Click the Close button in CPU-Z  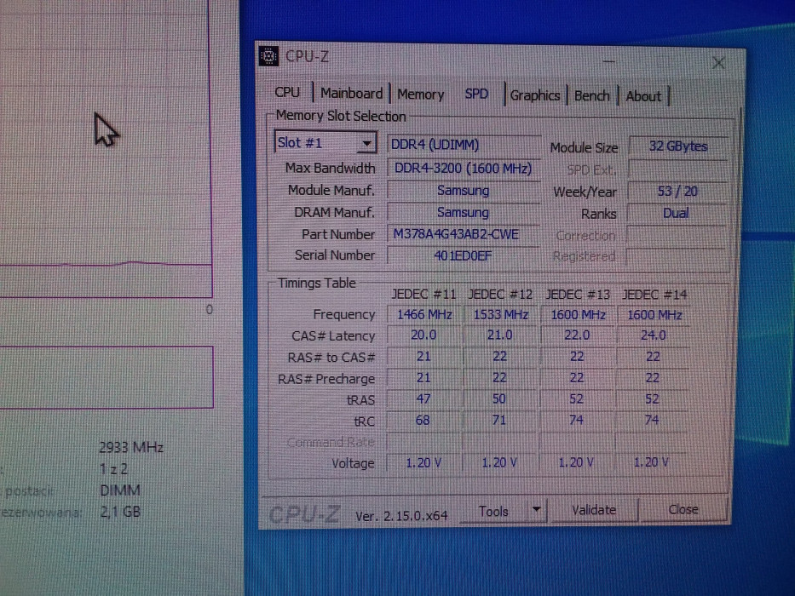683,509
